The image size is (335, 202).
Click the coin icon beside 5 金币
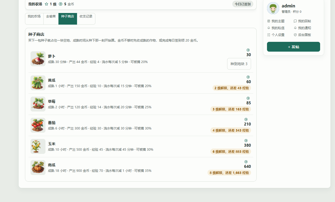click(x=61, y=4)
